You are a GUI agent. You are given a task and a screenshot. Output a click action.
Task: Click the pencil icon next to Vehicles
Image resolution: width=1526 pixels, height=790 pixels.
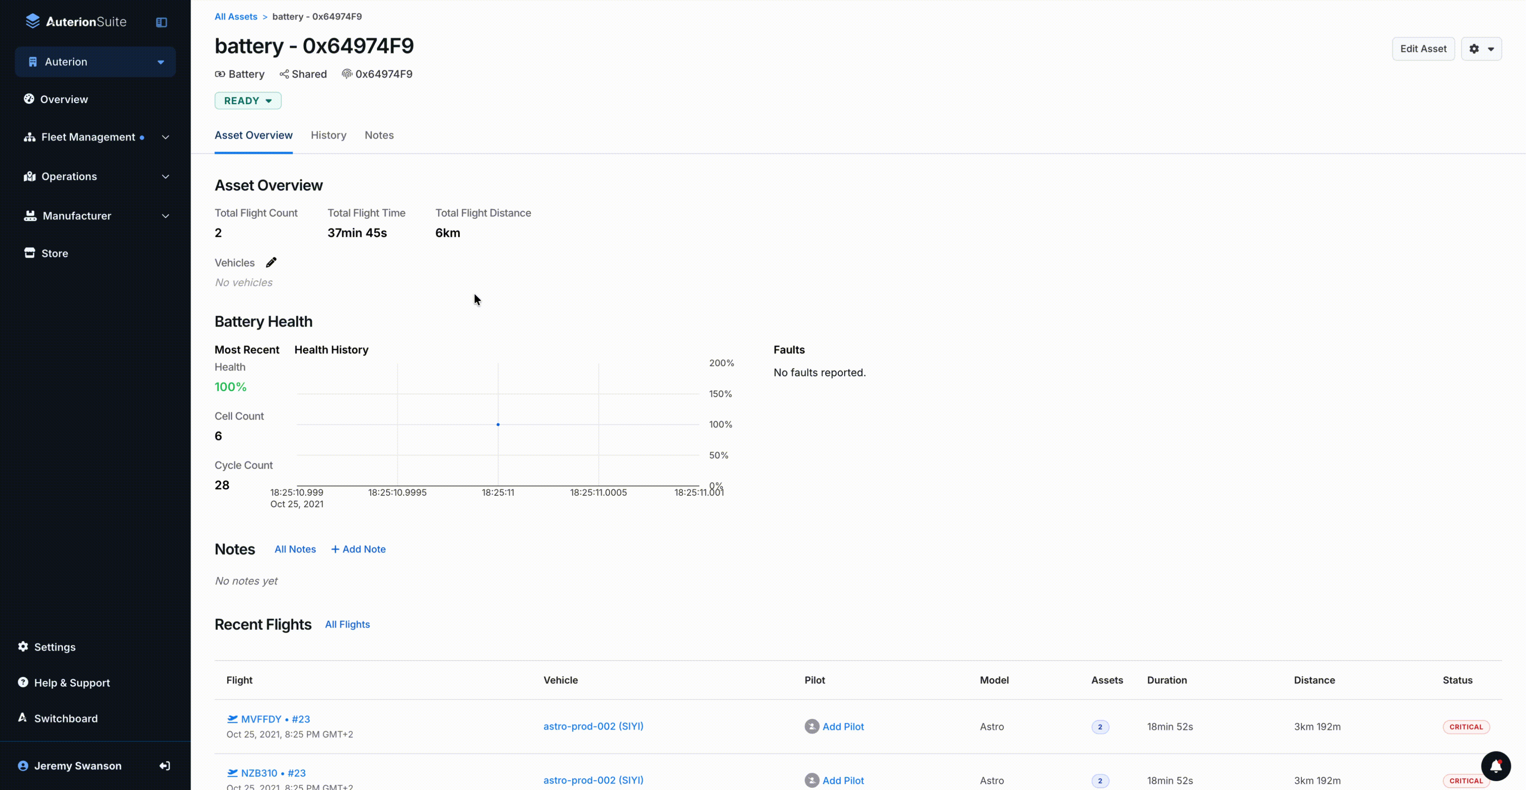(271, 262)
